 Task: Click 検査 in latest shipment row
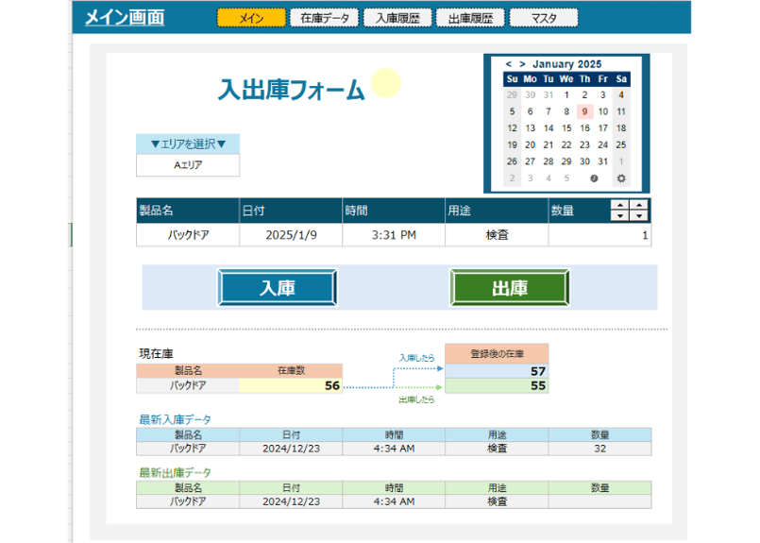click(x=497, y=501)
